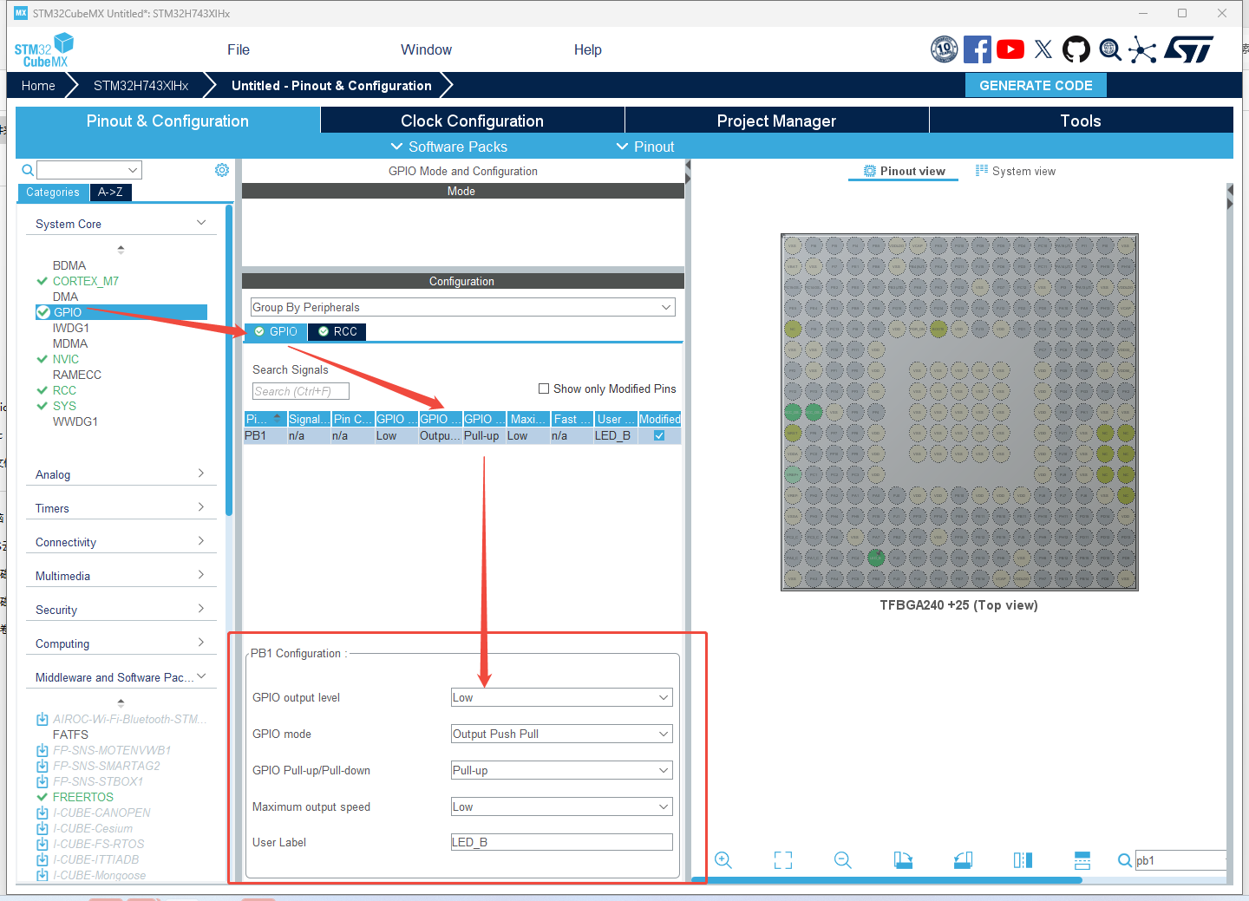Click the download icon beside AIROC-Wi-Fi-Bluetooth-STM
The image size is (1249, 901).
pos(43,719)
